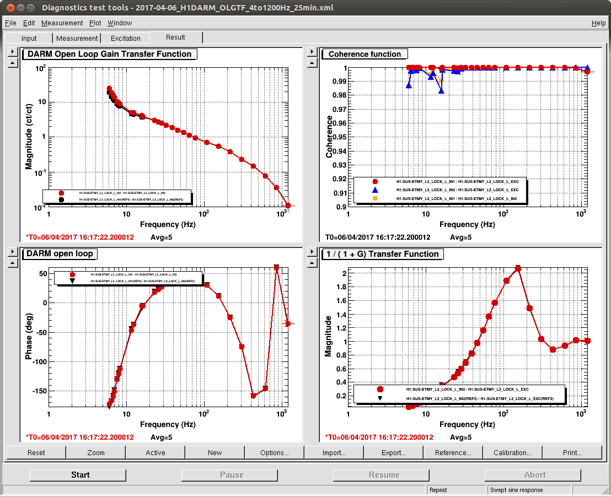Click the DARM Open Loop Gain Transfer Function title

click(110, 54)
